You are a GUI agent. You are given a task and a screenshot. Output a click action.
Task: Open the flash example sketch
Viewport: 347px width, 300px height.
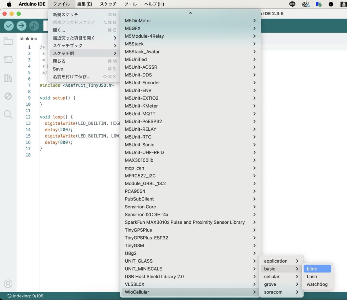point(317,277)
